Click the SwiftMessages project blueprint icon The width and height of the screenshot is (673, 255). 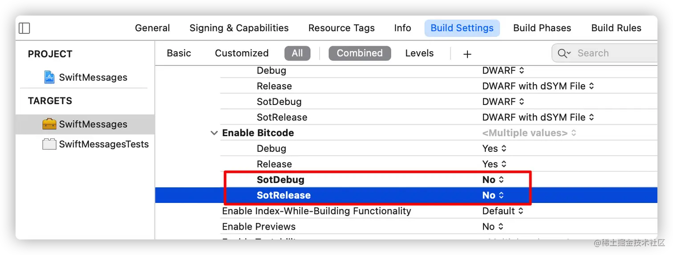click(49, 77)
